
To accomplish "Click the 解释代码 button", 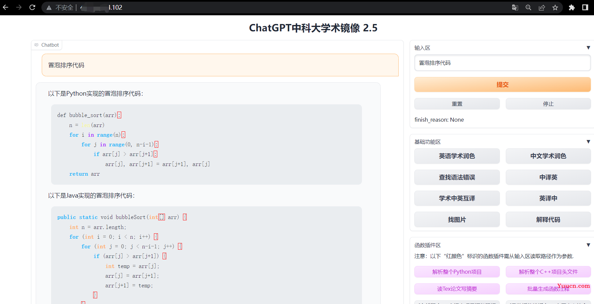I will point(548,220).
